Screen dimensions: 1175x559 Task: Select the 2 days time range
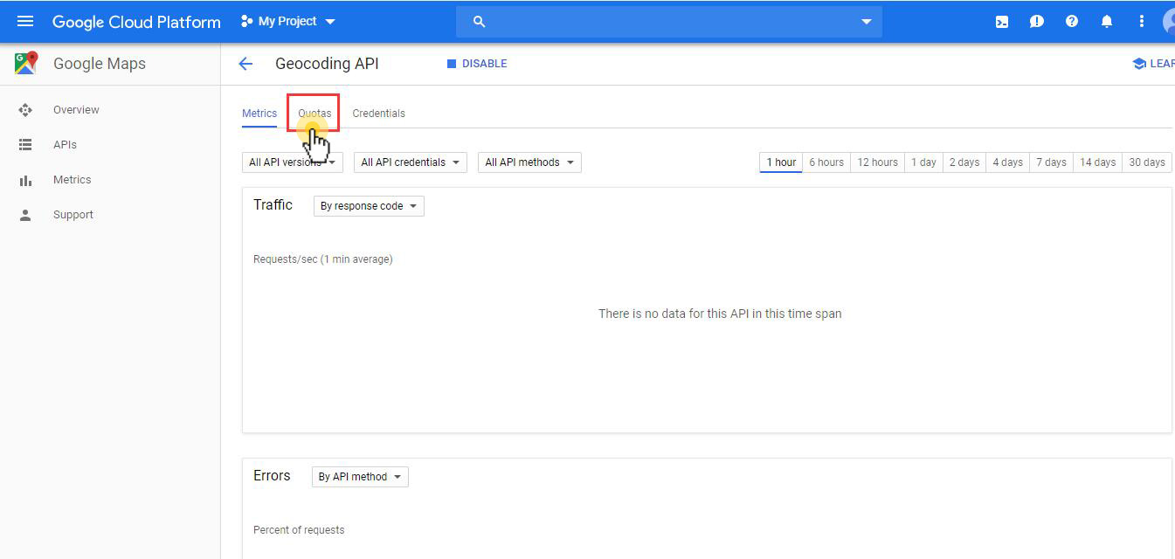click(x=964, y=162)
